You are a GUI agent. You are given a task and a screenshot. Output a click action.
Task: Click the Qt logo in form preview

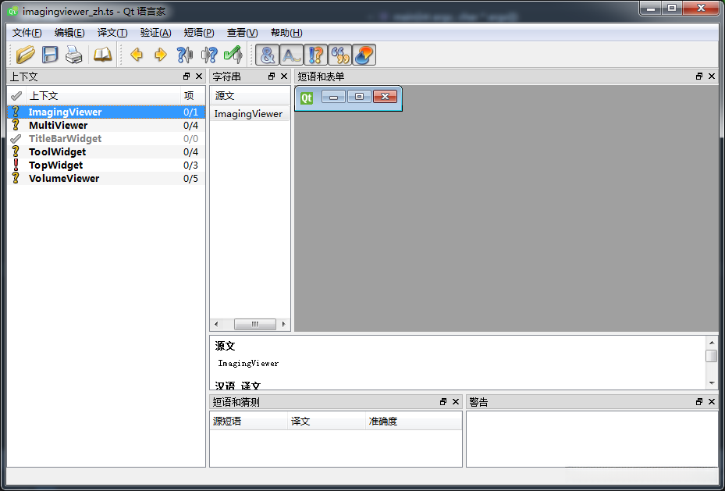[x=307, y=98]
